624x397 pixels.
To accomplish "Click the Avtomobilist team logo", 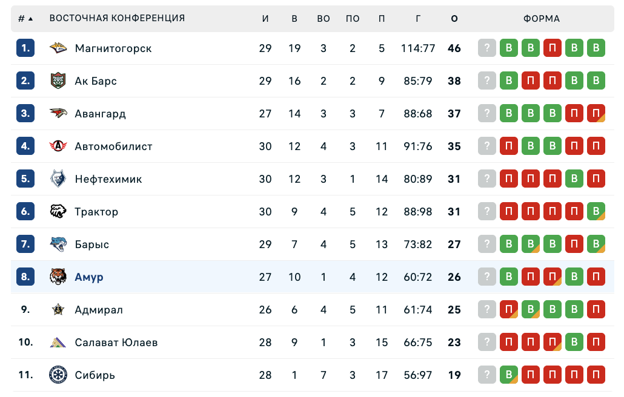I will [x=58, y=146].
